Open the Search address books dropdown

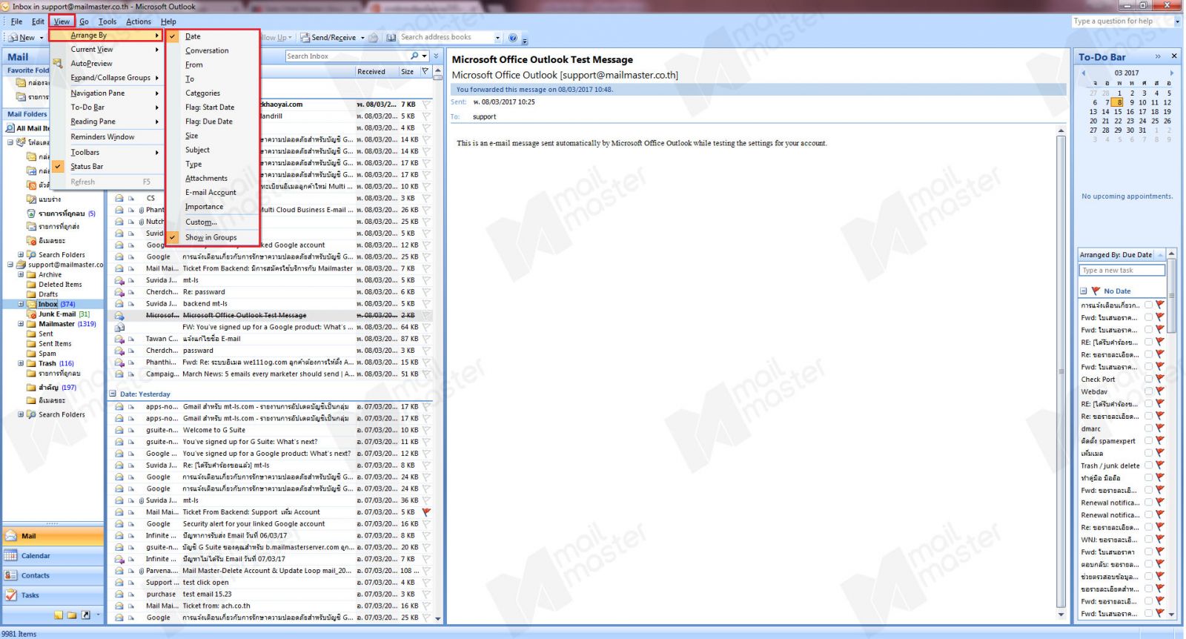[497, 37]
